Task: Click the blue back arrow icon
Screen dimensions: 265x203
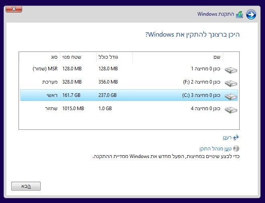Action: pyautogui.click(x=251, y=14)
